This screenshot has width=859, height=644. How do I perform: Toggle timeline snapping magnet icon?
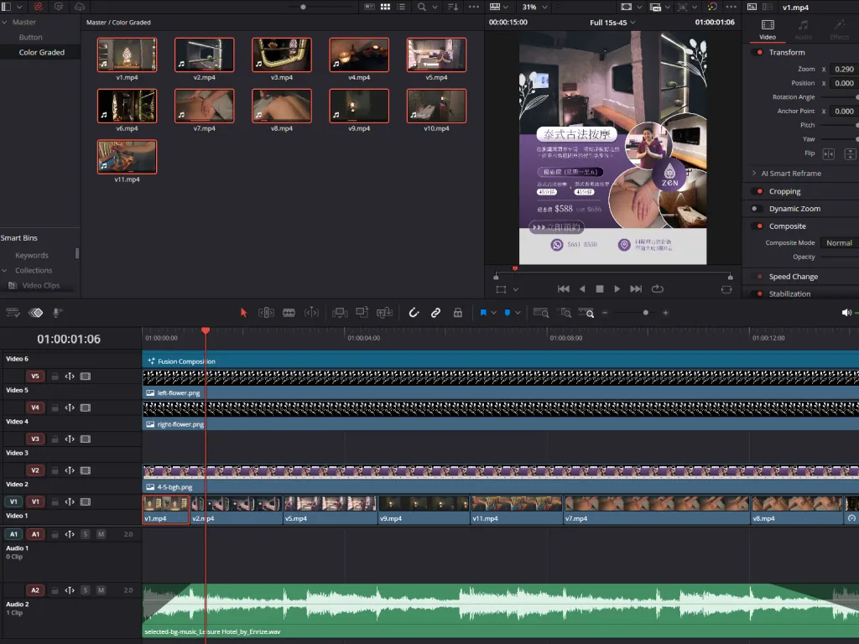click(414, 313)
